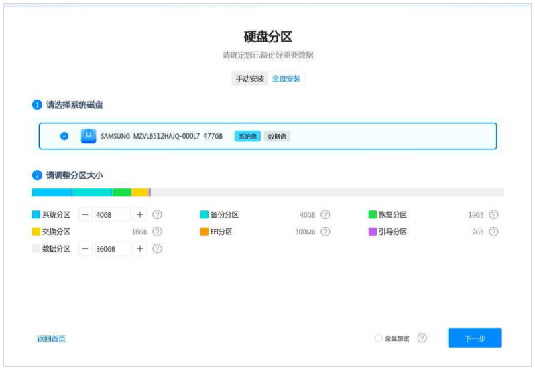535x371 pixels.
Task: Toggle the SAMSUNG disk selection checkmark
Action: (64, 136)
